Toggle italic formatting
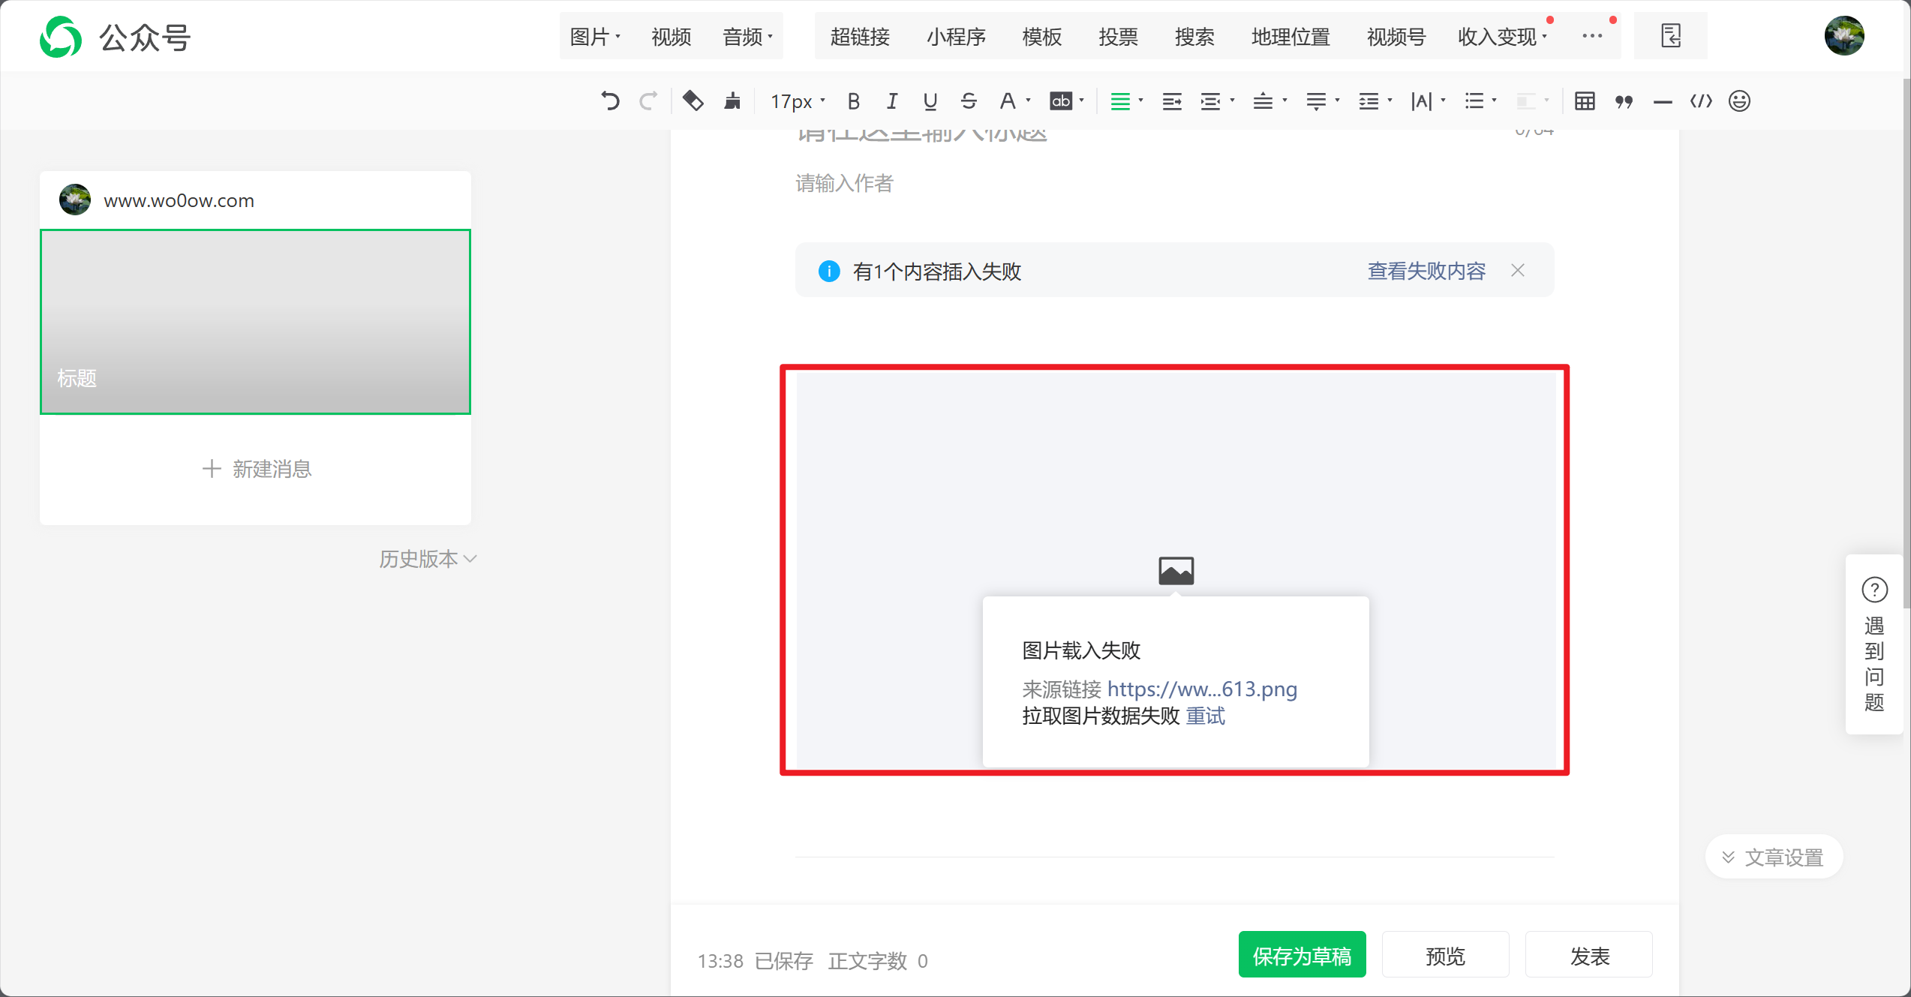1911x997 pixels. [891, 101]
